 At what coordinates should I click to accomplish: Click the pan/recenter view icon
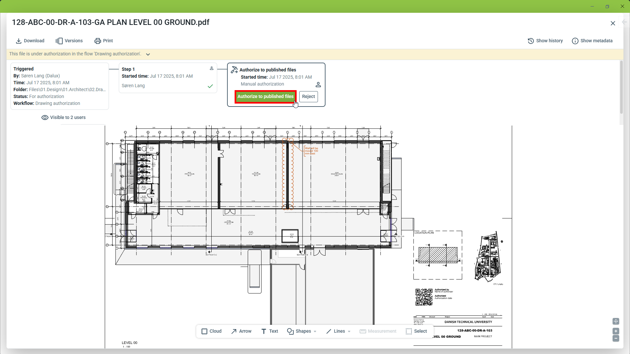tap(616, 322)
